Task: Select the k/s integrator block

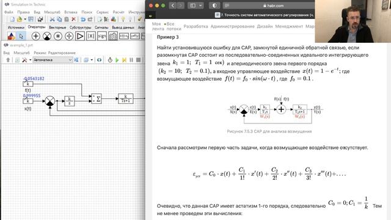Action: (x=69, y=101)
